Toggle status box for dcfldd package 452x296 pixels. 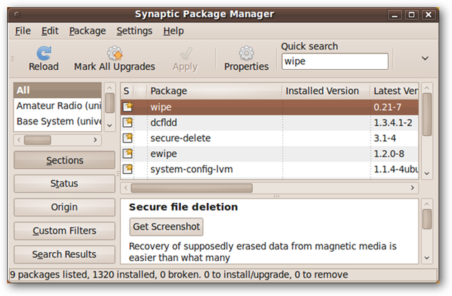coord(128,123)
